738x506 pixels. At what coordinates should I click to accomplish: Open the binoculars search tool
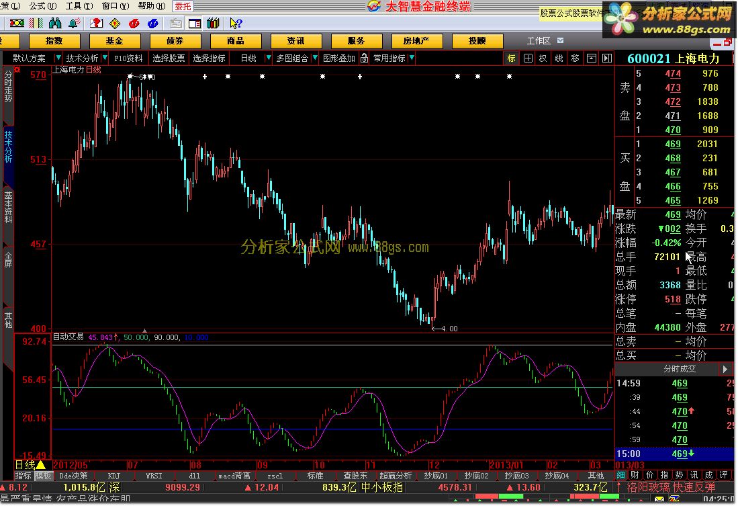pyautogui.click(x=55, y=23)
